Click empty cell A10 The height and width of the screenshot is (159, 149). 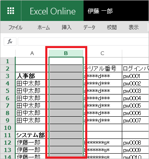pos(32,128)
